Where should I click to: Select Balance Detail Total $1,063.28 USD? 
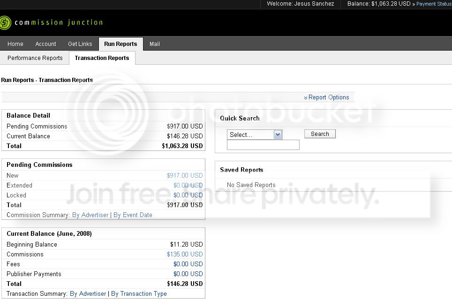click(182, 146)
